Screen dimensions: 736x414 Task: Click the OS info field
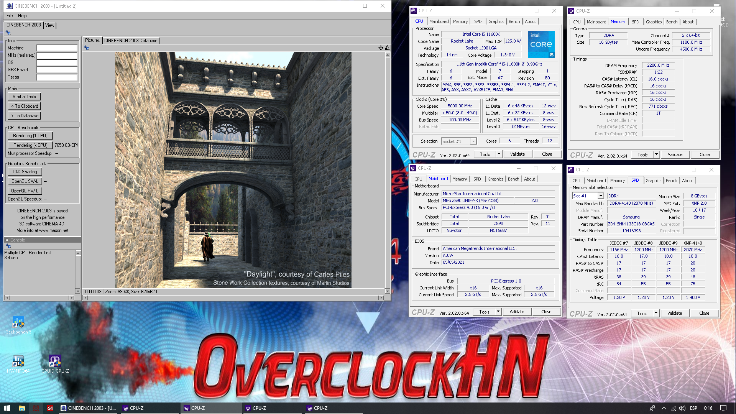57,62
